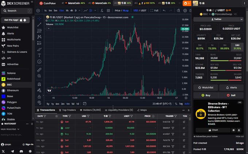Open chart in Full screen mode
The width and height of the screenshot is (248, 154).
pos(154,11)
